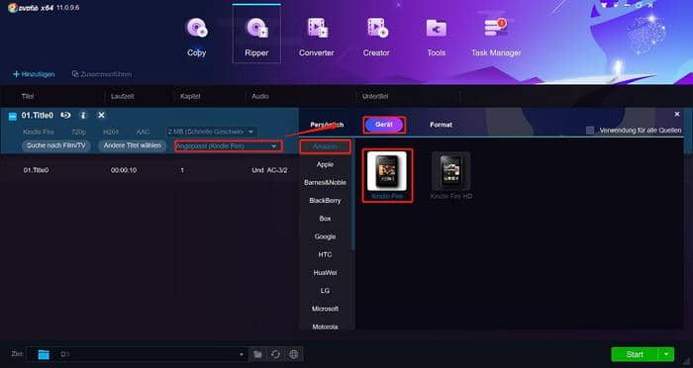The image size is (693, 368).
Task: Toggle the preview eye icon for 01.Title0
Action: pyautogui.click(x=65, y=116)
